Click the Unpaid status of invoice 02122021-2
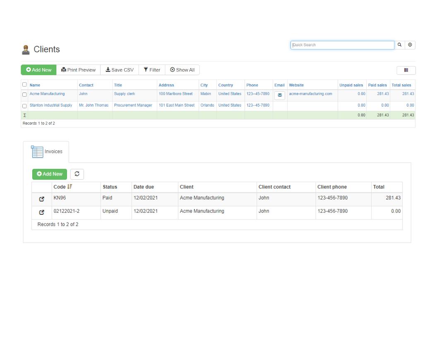Screen dimensions: 437x337 [110, 211]
